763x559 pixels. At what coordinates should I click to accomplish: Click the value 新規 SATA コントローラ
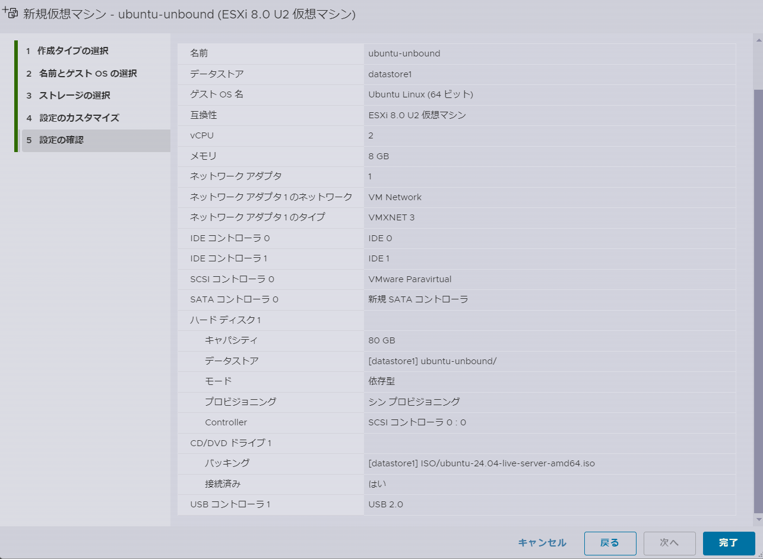click(x=418, y=299)
